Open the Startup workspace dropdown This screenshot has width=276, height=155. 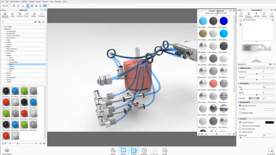pos(6,5)
